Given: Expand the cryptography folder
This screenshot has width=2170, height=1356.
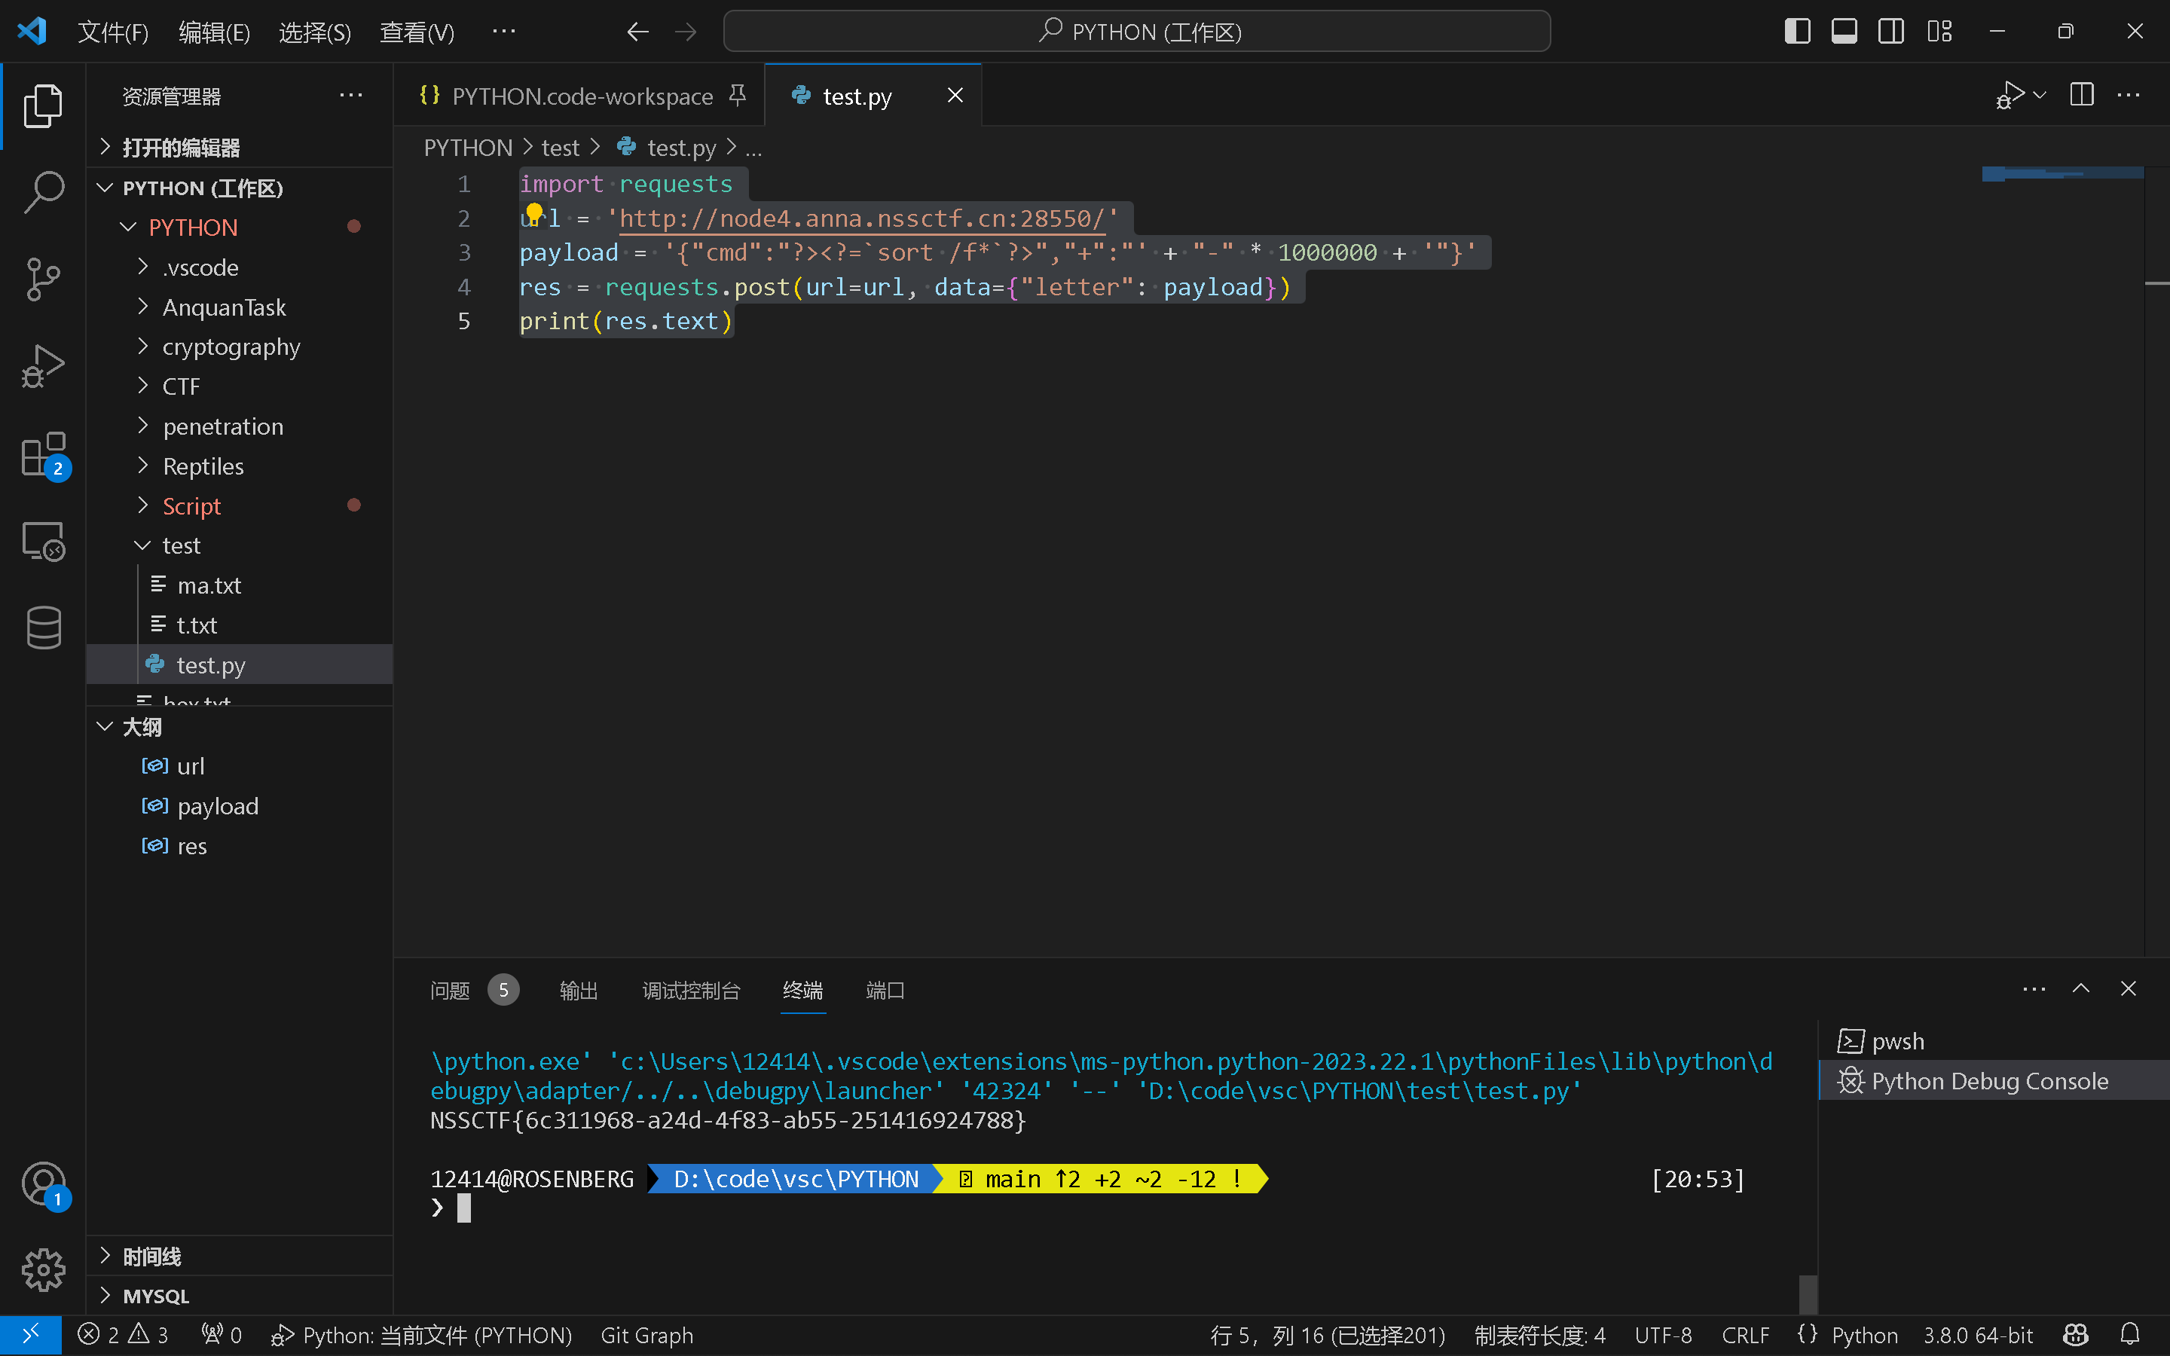Looking at the screenshot, I should click(x=231, y=347).
